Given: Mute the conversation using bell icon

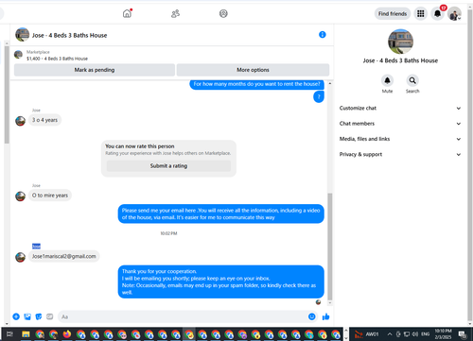Looking at the screenshot, I should click(x=387, y=80).
